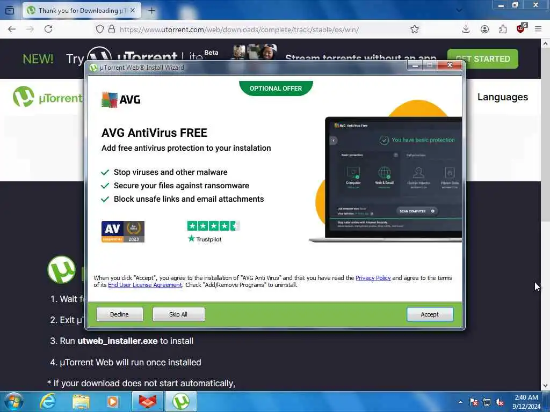Click the 'Stop viruses and other malware' text

[x=170, y=172]
